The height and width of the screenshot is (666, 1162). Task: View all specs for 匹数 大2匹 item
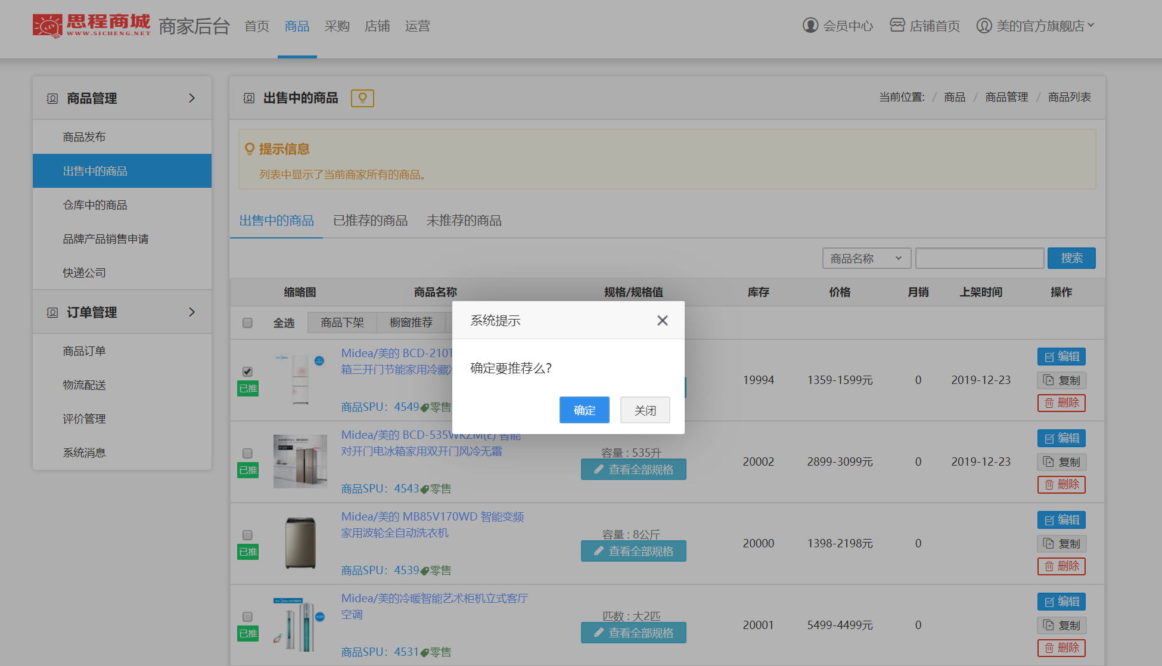[x=633, y=633]
